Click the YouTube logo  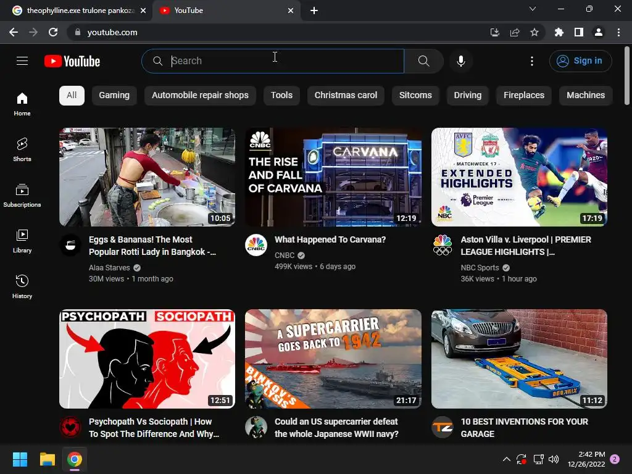pos(72,61)
